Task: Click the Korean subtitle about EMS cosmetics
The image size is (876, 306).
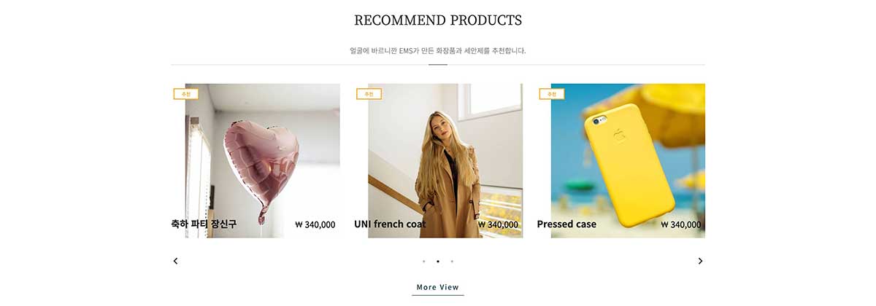Action: pos(438,51)
